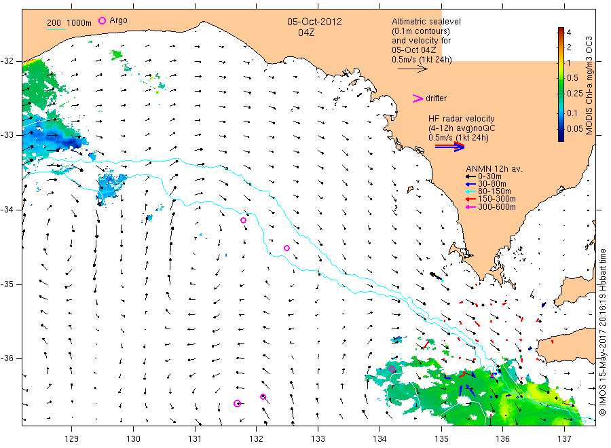Click the '(0.1m contours)' text
The width and height of the screenshot is (611, 448).
421,31
